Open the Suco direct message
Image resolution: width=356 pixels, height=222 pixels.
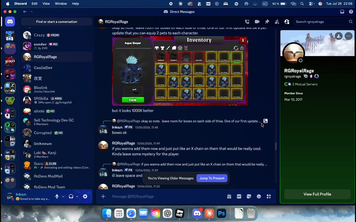(57, 165)
